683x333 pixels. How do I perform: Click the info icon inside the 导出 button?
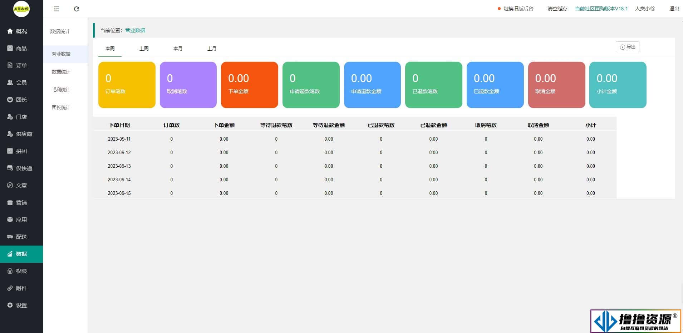[x=623, y=47]
